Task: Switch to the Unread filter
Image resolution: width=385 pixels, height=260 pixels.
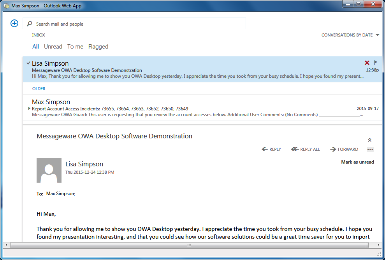Action: pos(53,46)
